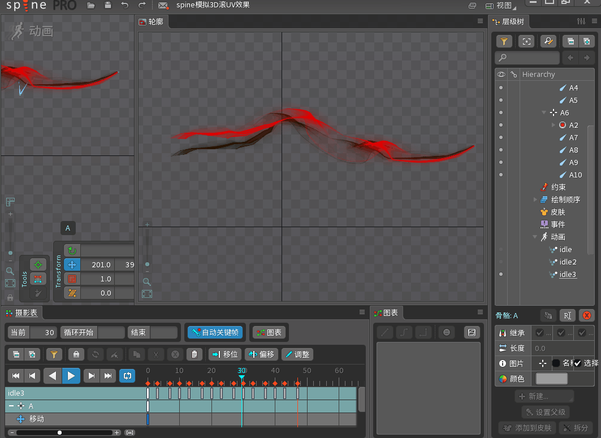Jump to the first frame with the rewind icon
The height and width of the screenshot is (438, 601).
point(16,375)
